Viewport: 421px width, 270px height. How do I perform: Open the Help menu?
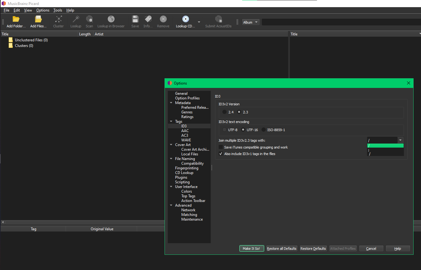70,10
